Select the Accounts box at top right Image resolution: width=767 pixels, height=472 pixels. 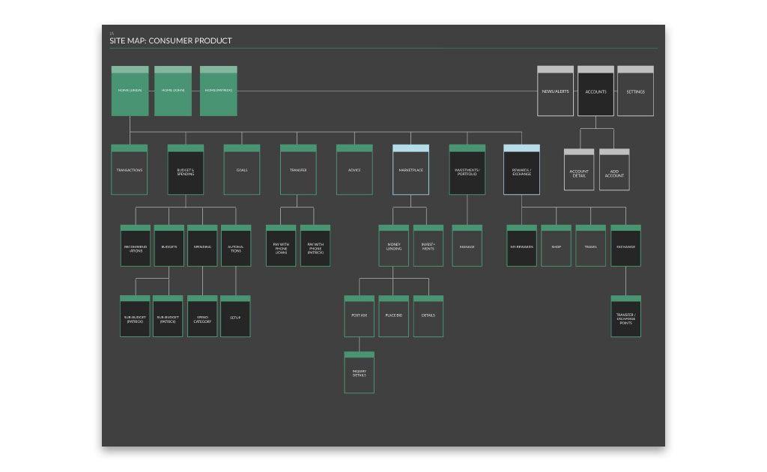click(595, 91)
